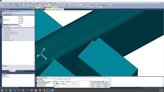
Task: Open Excel from the taskbar
Action: 27,90
